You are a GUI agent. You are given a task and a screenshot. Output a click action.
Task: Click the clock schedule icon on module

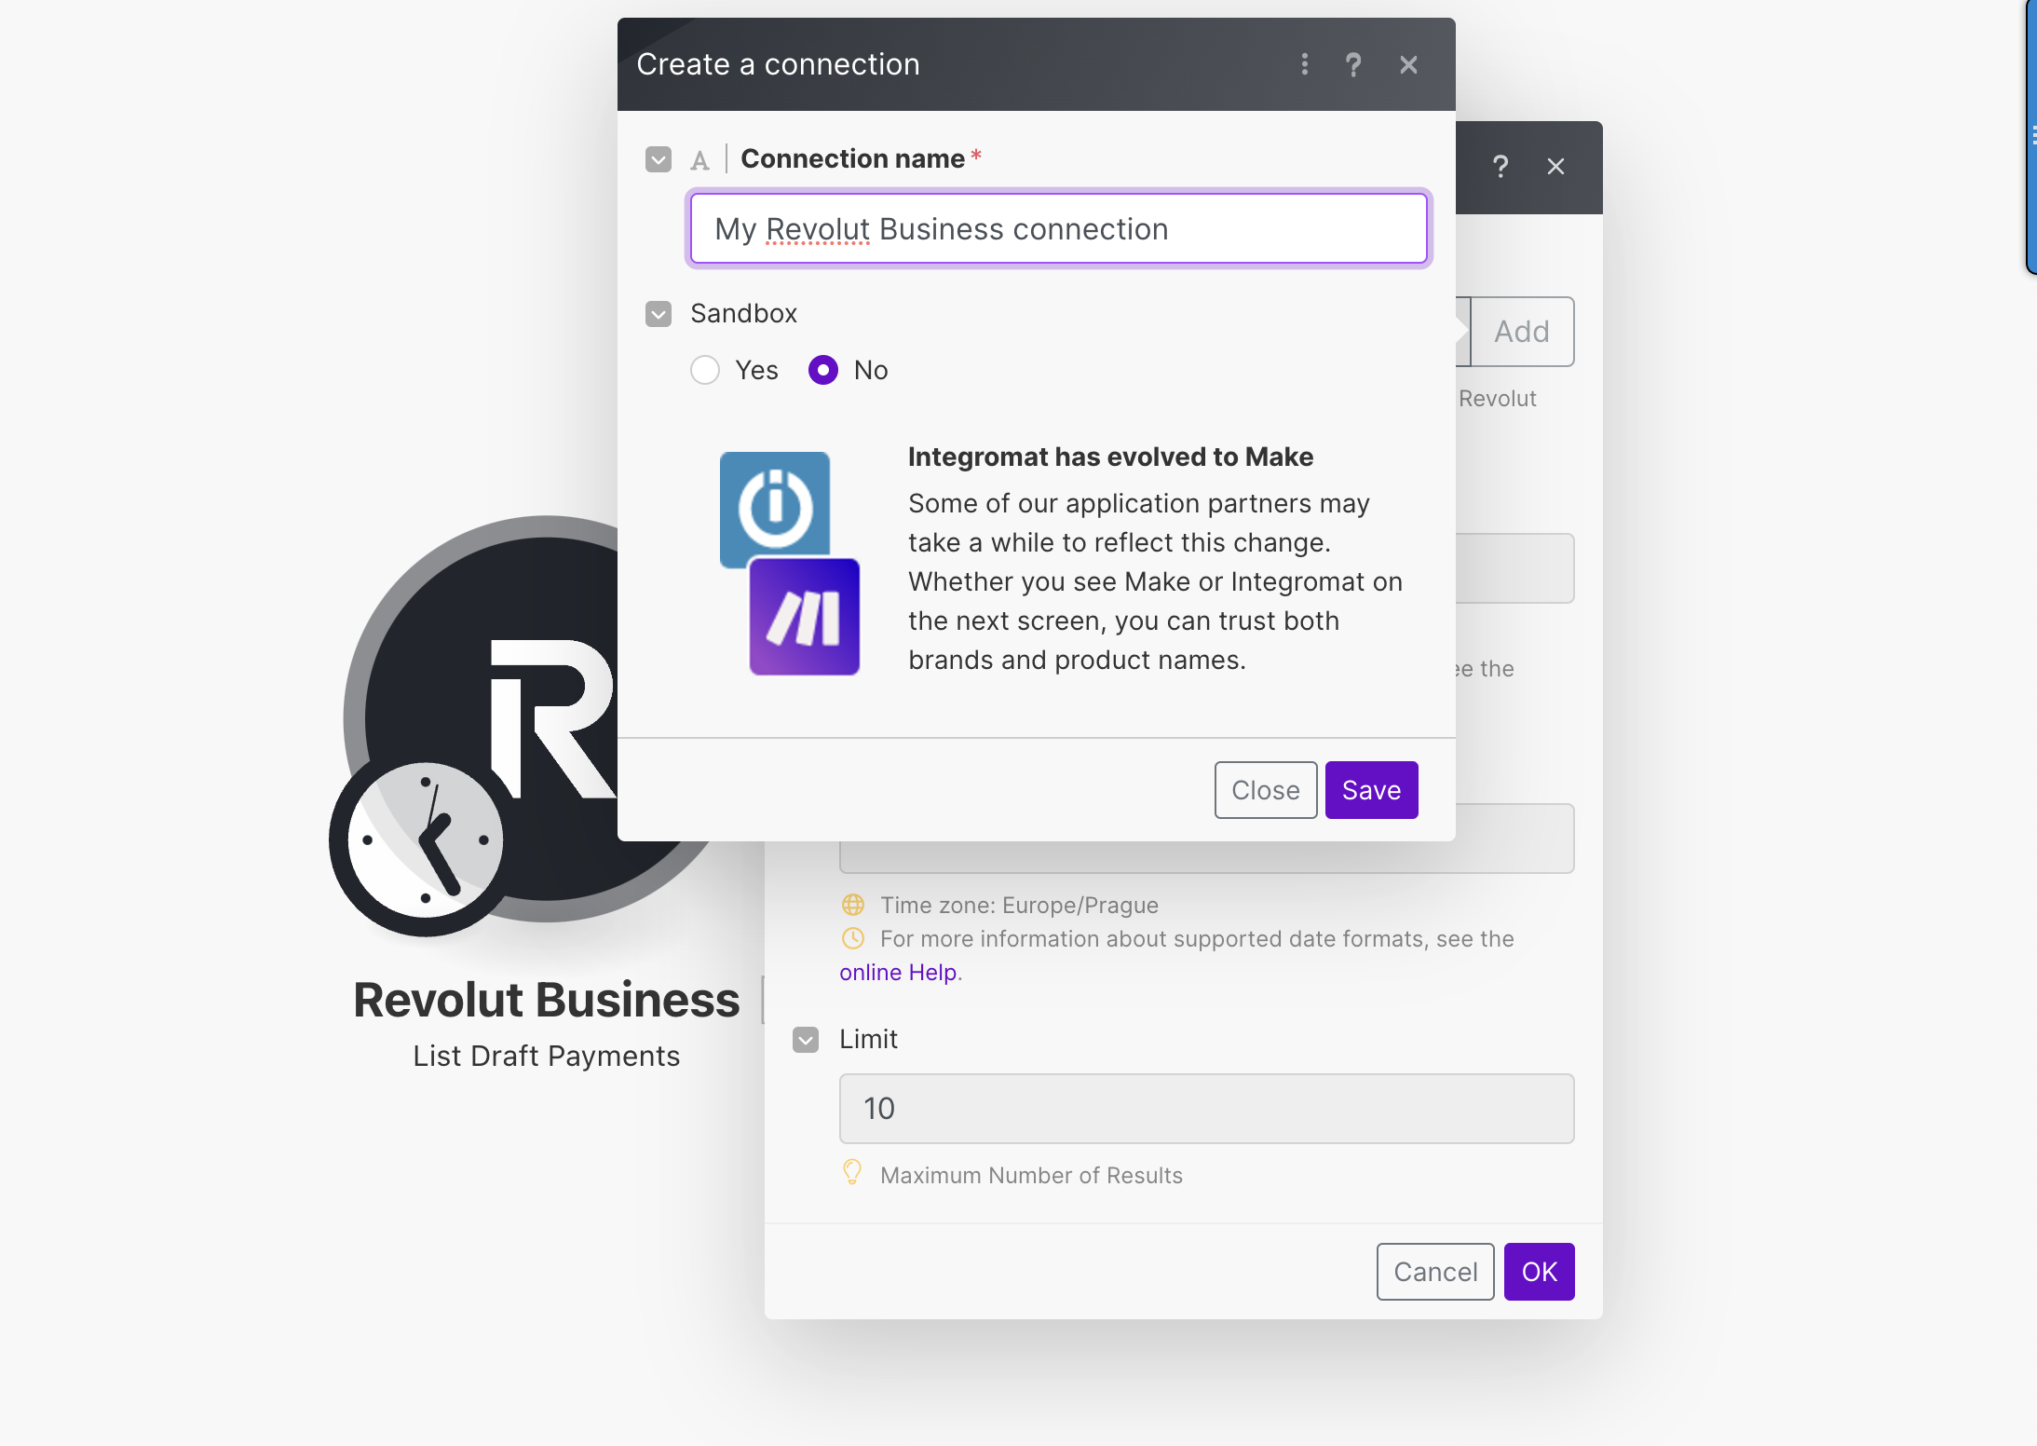coord(426,840)
